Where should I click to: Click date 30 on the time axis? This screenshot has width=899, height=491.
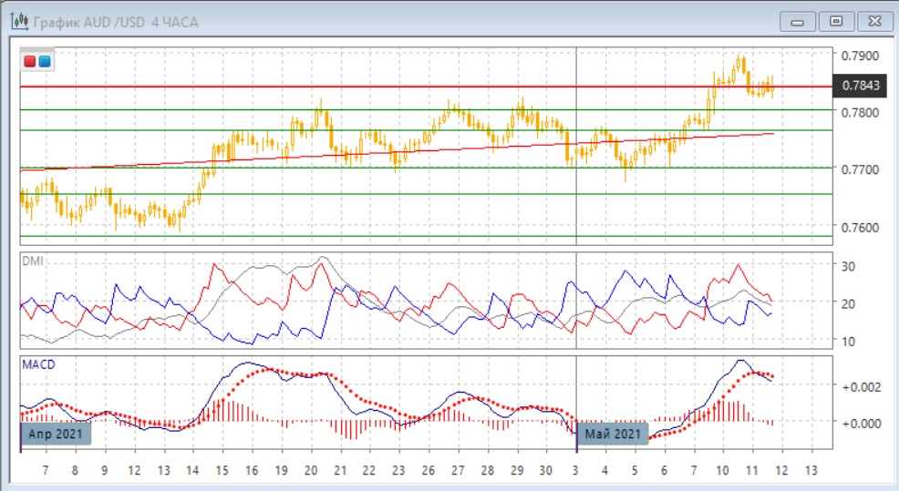[546, 469]
